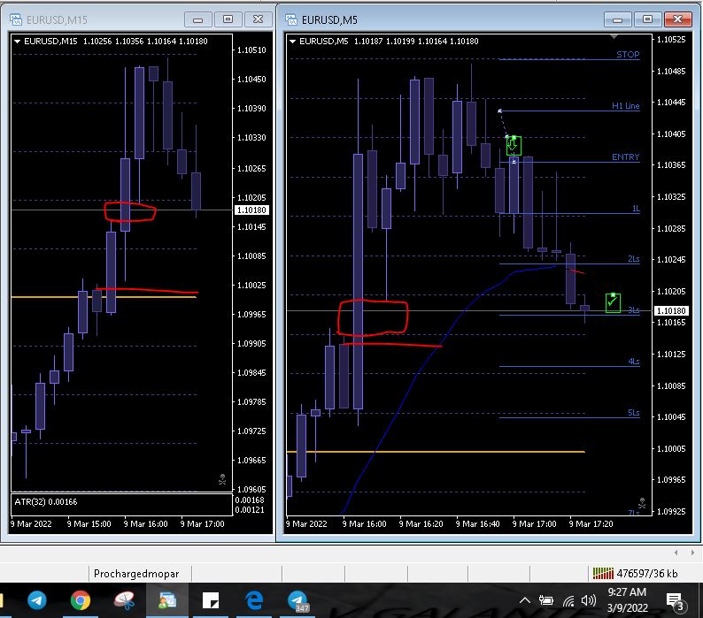
Task: Select the green checkmark trade close marker
Action: (613, 302)
